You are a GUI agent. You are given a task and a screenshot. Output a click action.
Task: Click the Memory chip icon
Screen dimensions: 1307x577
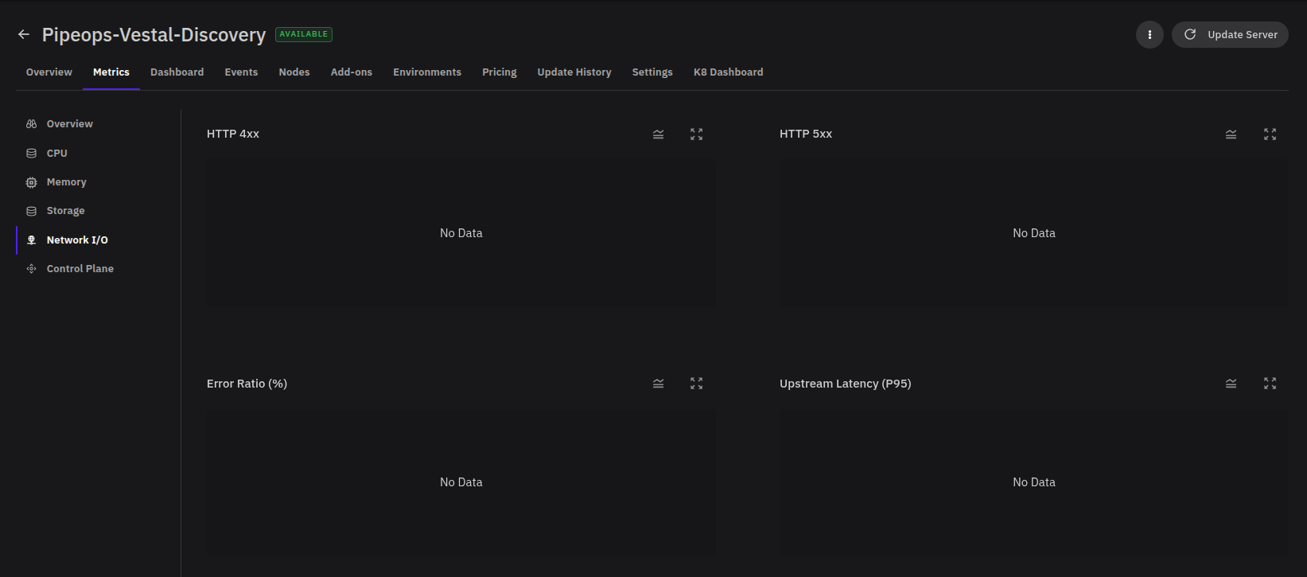click(32, 182)
